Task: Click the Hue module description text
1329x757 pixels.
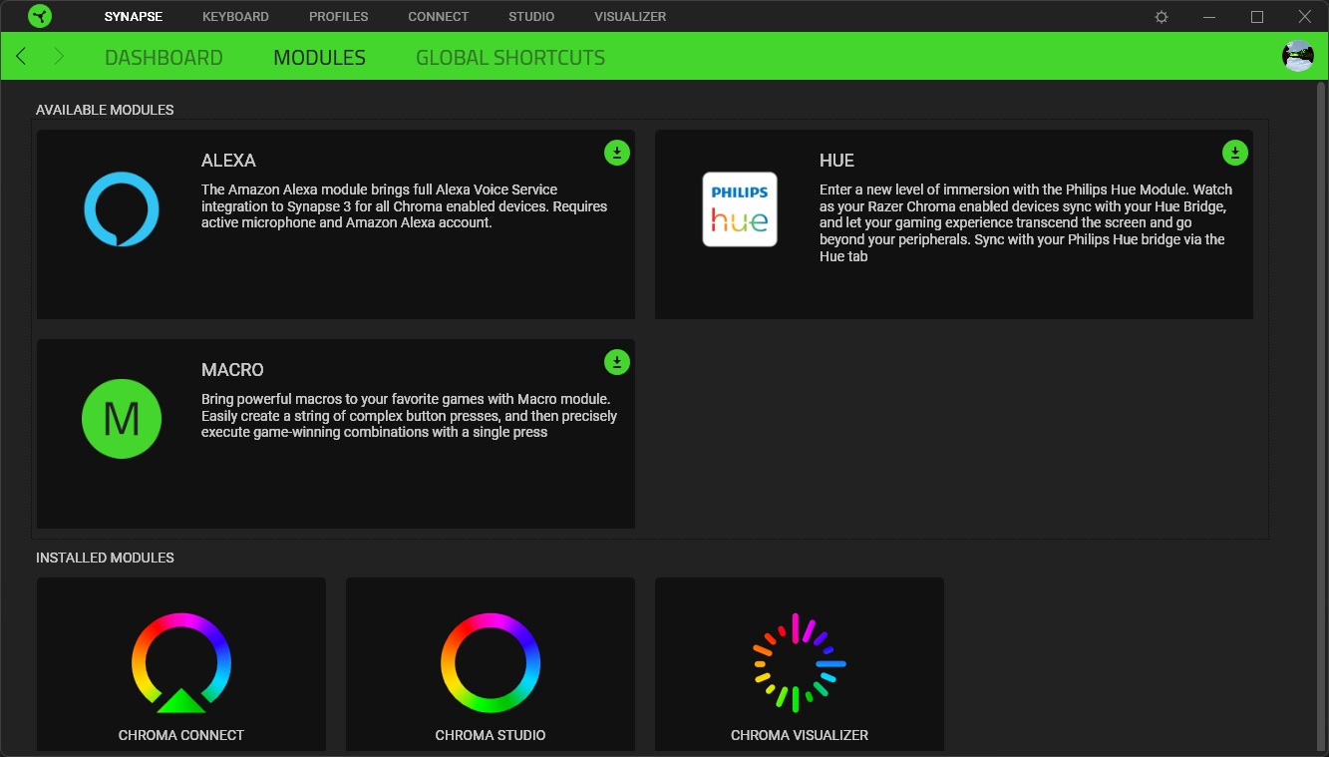Action: pos(1026,222)
